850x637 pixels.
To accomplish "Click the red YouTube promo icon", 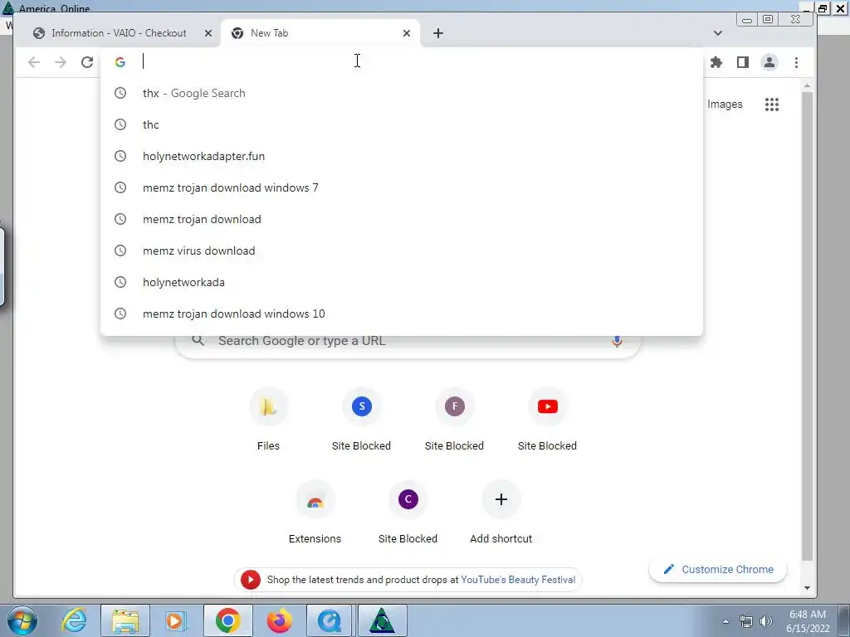I will pyautogui.click(x=250, y=580).
